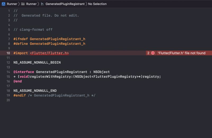Screen dimensions: 212x138
Task: Click line number 10 in the gutter
Action: [8, 53]
